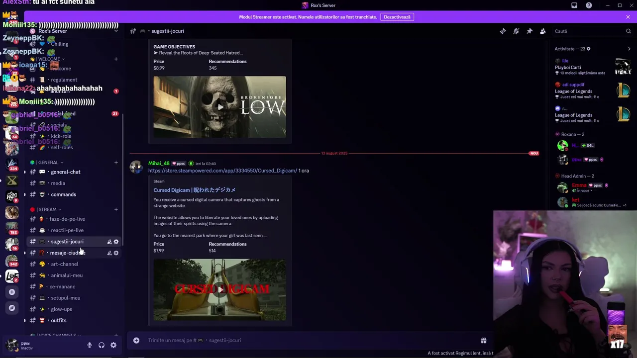
Task: Play the Brokenlore LOW video thumbnail
Action: (x=219, y=107)
